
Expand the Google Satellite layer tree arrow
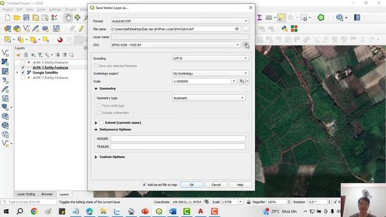click(17, 72)
